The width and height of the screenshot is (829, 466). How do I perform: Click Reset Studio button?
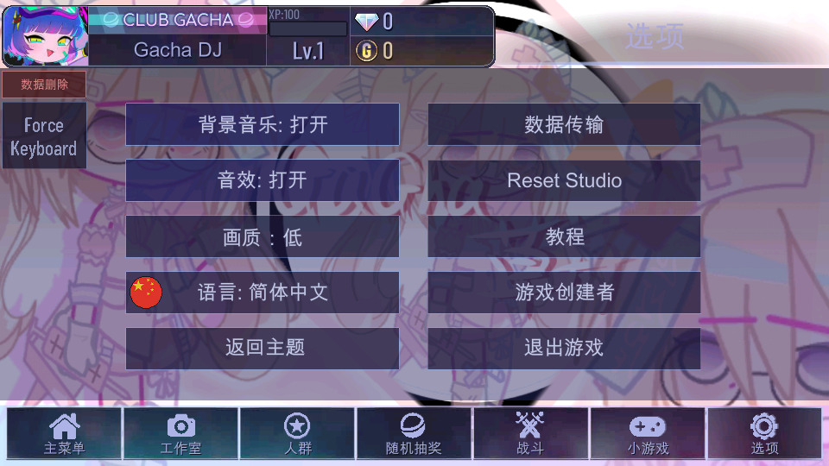(564, 180)
